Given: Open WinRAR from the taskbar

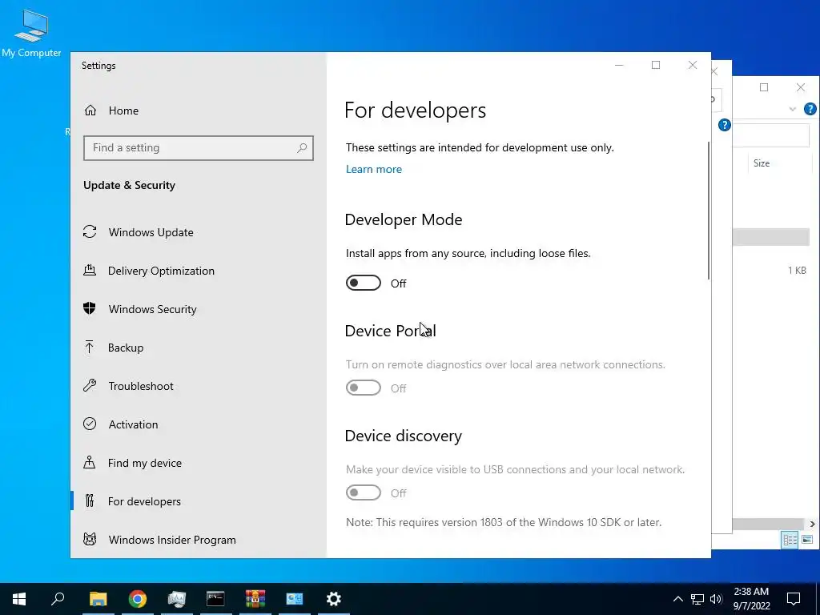Looking at the screenshot, I should coord(255,599).
